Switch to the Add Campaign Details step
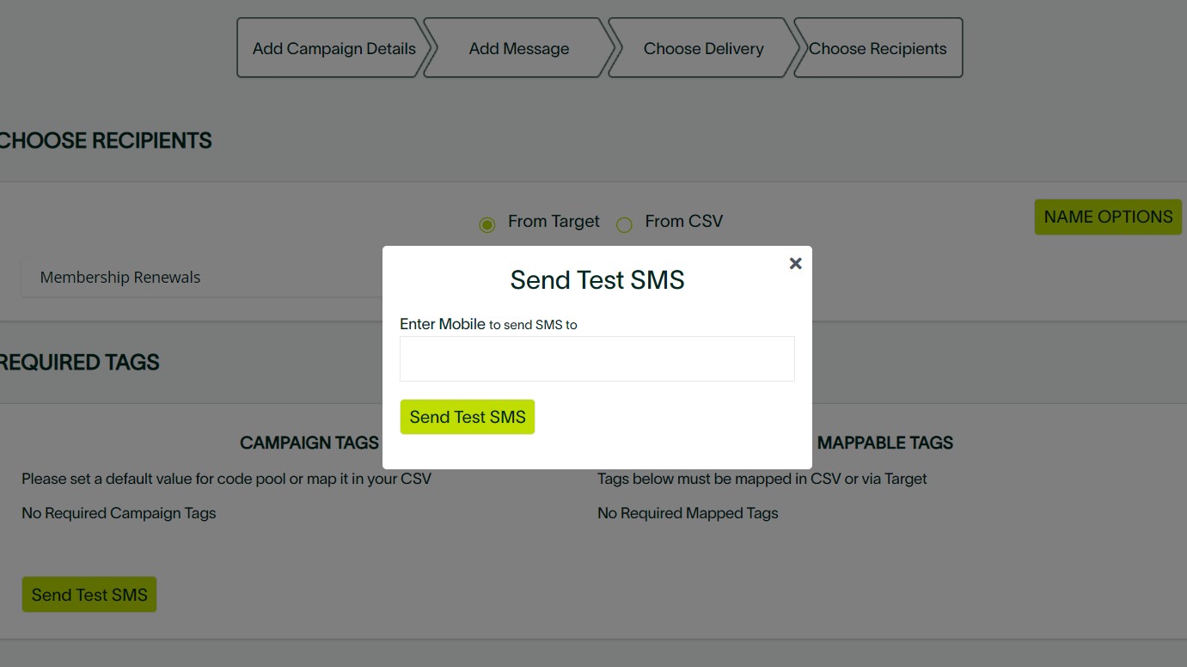Screen dimensions: 1187x667 (x=331, y=48)
